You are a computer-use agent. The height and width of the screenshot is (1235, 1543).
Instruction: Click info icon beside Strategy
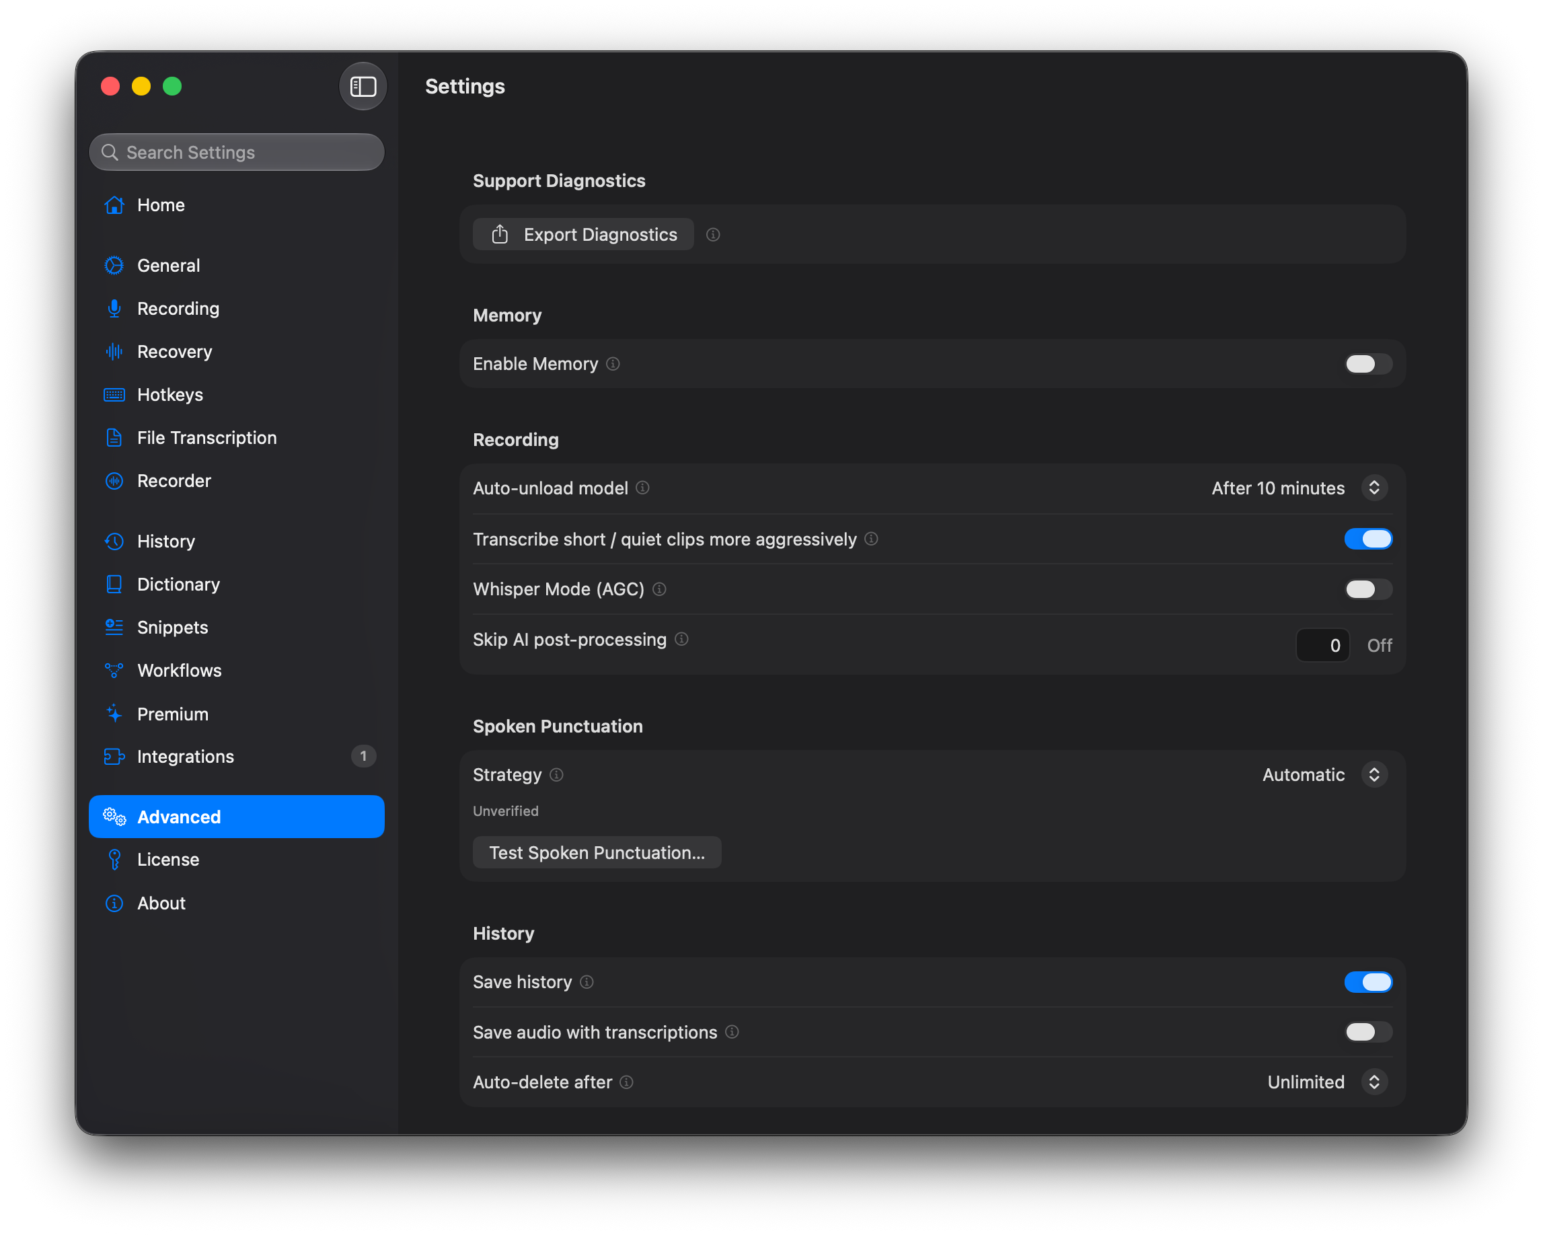click(557, 775)
